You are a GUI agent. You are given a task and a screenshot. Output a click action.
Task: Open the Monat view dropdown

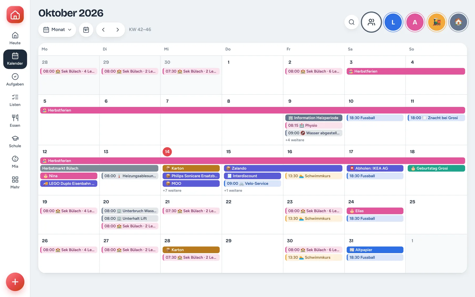coord(57,30)
